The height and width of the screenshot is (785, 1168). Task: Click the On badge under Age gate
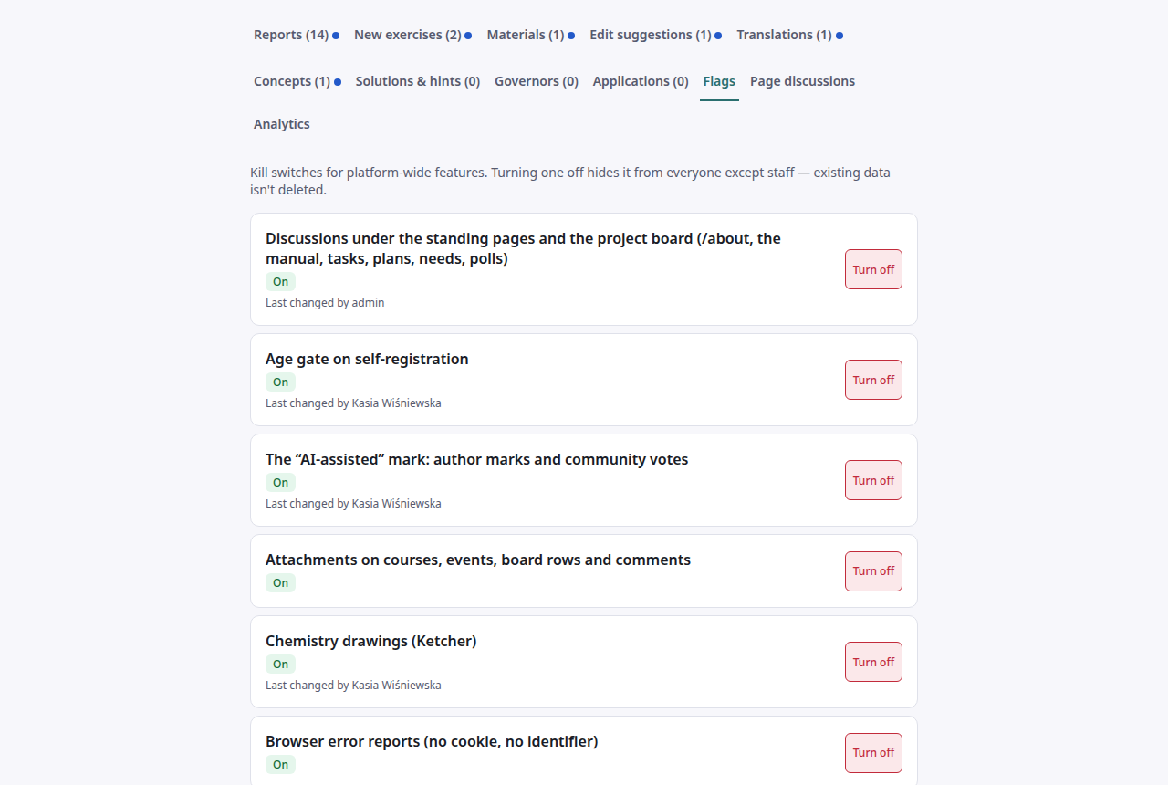point(280,382)
